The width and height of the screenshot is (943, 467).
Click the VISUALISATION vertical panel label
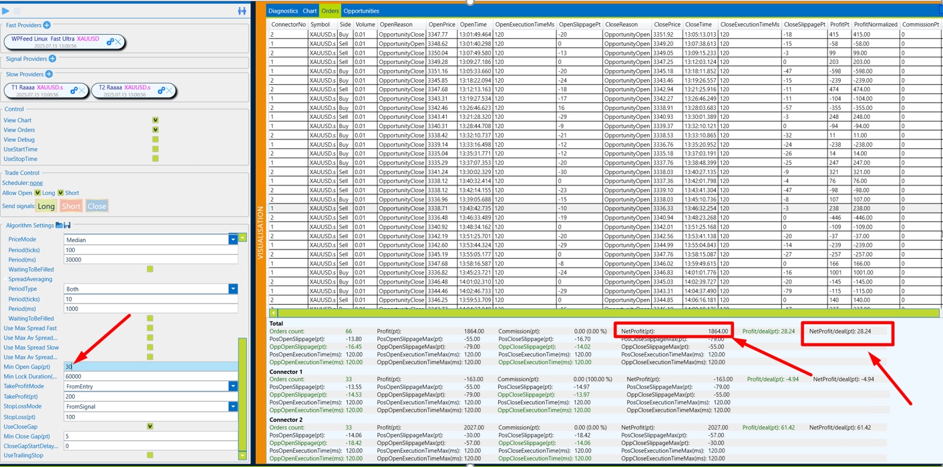point(260,232)
